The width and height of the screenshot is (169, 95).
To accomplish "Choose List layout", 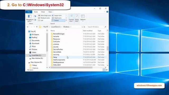I will click(x=41, y=20).
